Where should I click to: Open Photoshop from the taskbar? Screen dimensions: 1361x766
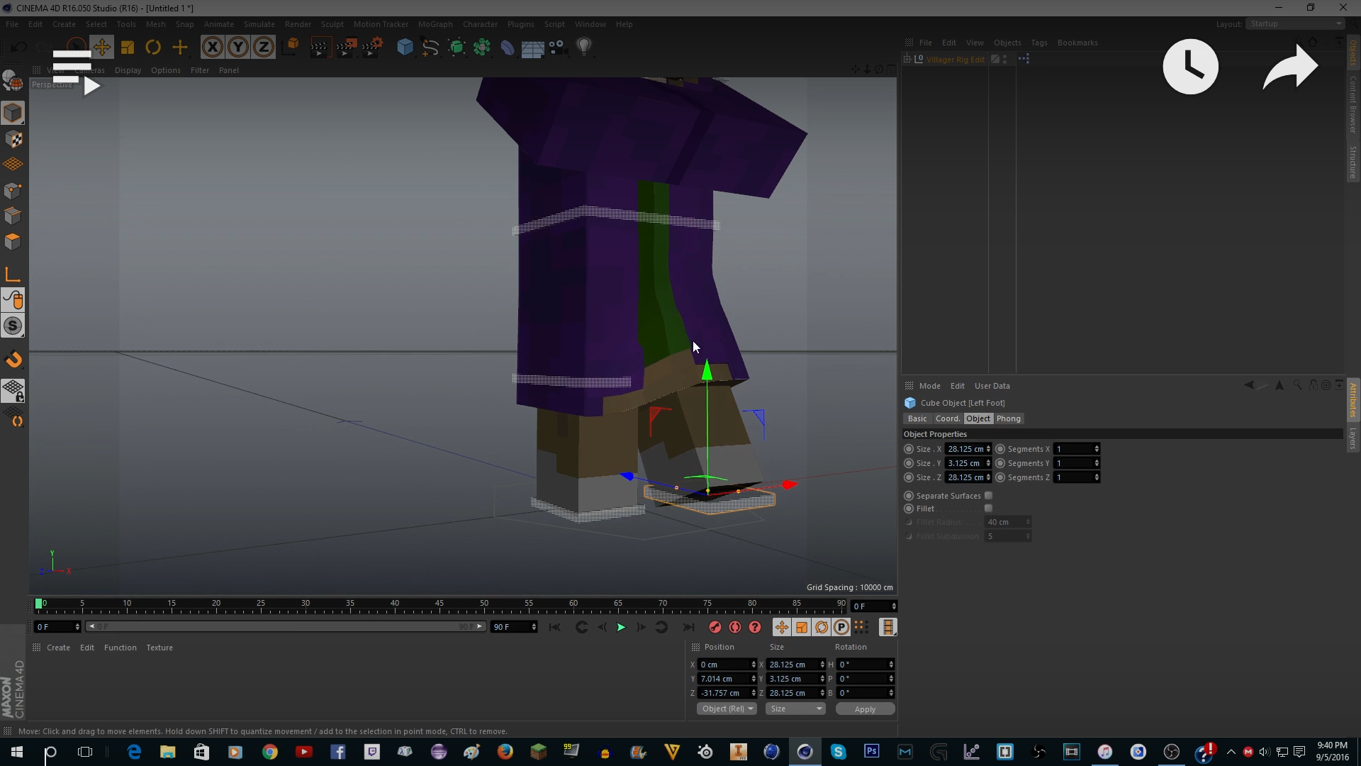click(871, 752)
